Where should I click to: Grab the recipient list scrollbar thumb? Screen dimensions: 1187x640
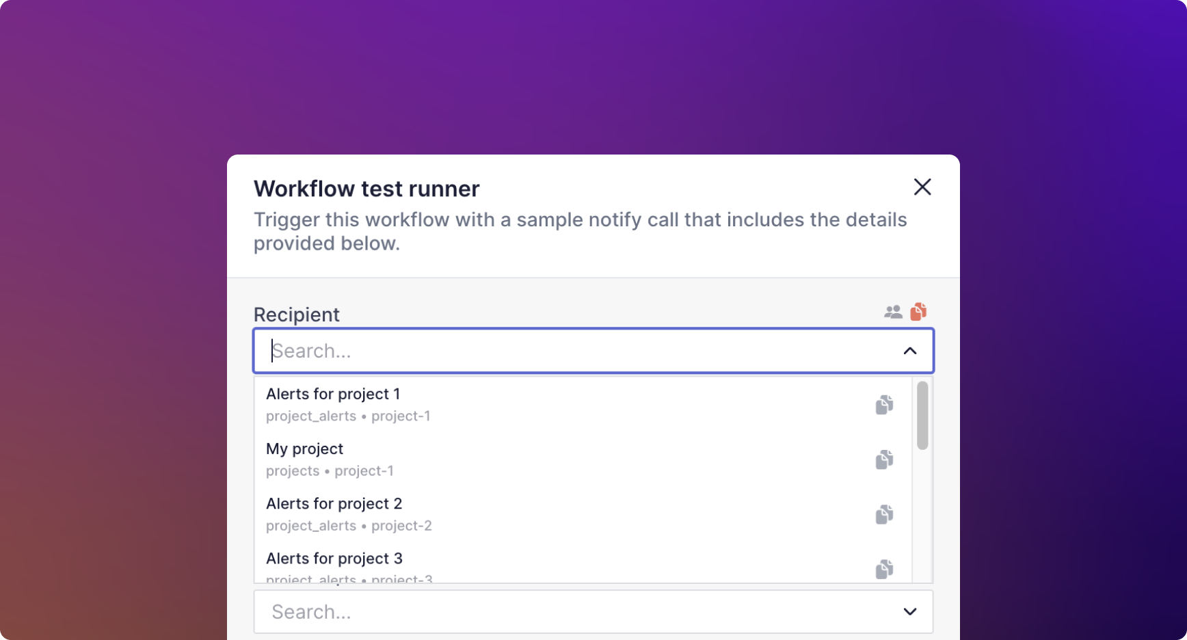pos(922,416)
